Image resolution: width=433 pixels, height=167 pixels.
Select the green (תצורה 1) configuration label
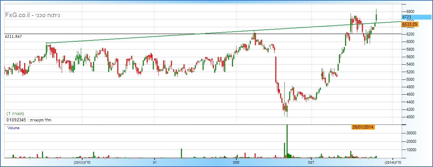point(15,114)
